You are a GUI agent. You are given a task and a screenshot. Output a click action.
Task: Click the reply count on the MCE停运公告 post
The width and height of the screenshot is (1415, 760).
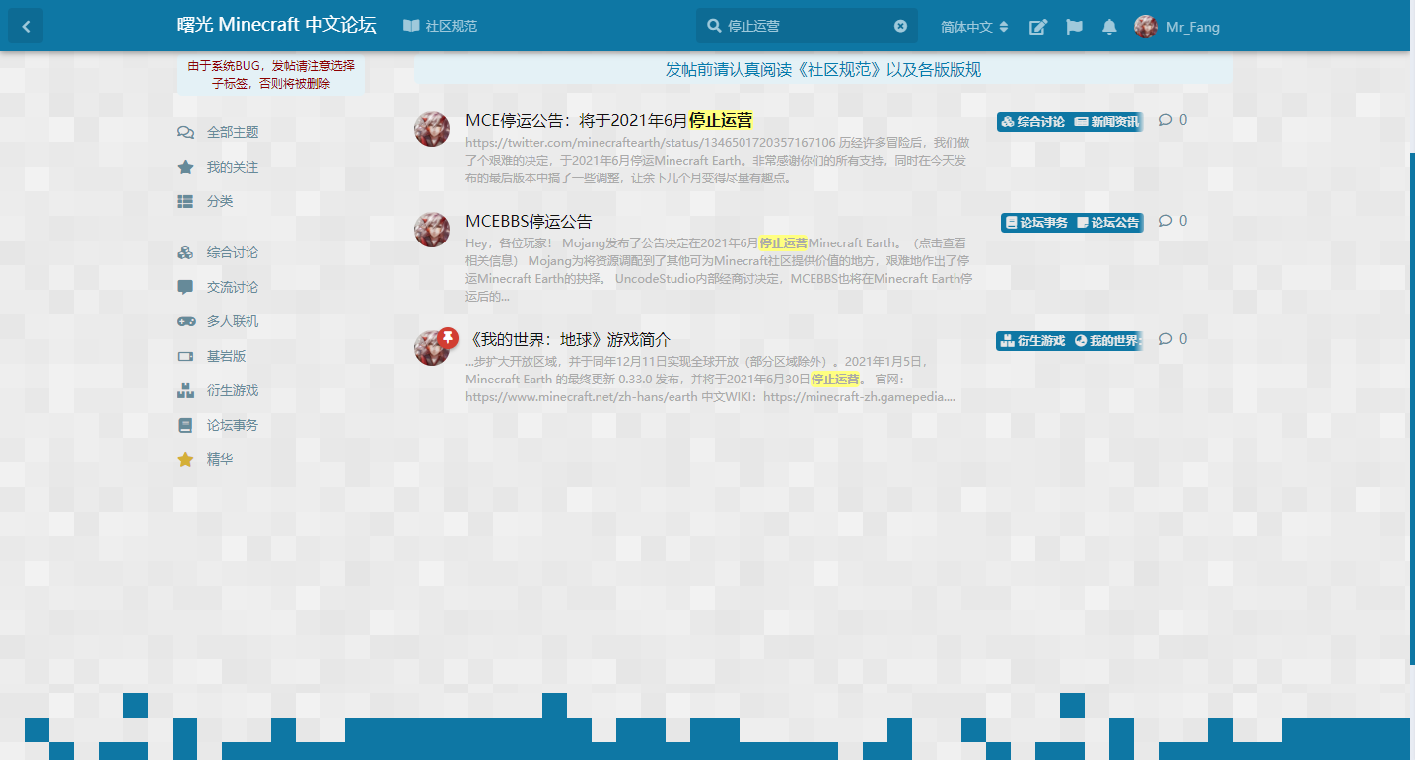coord(1172,120)
